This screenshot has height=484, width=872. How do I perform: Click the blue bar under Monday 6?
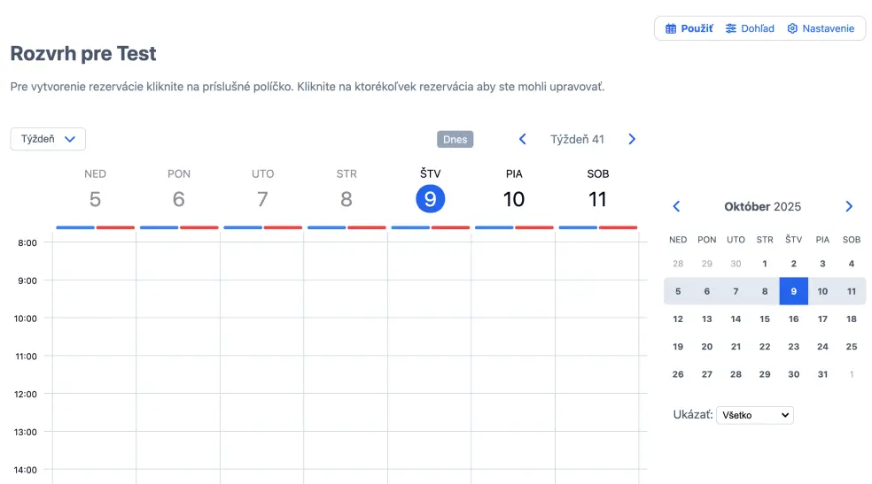point(159,227)
